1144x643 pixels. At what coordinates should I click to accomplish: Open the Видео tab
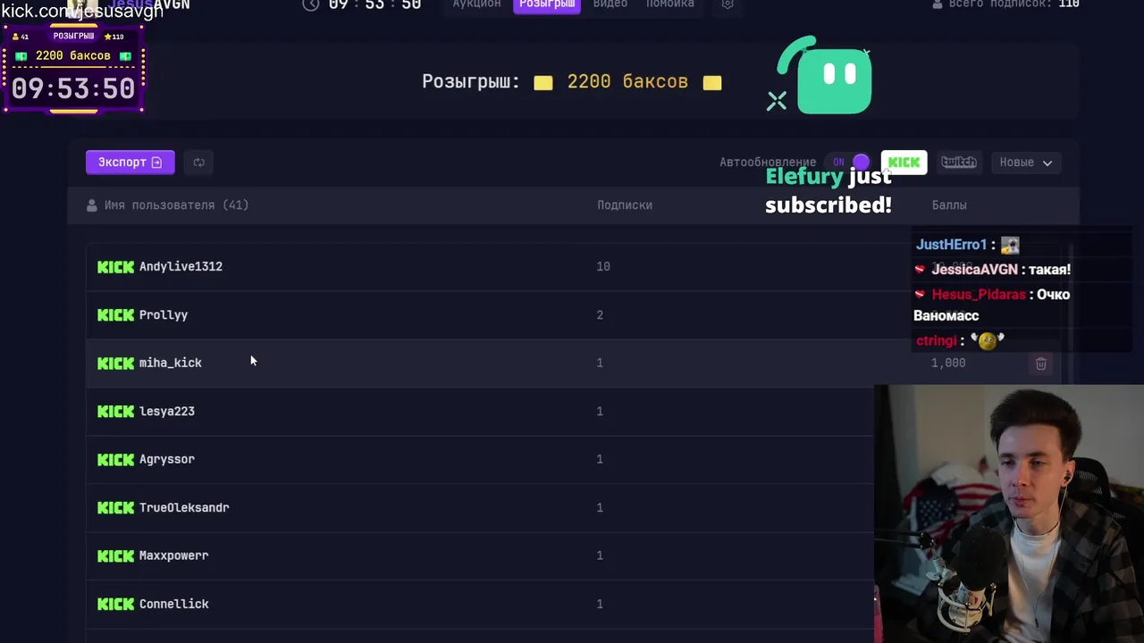(610, 4)
